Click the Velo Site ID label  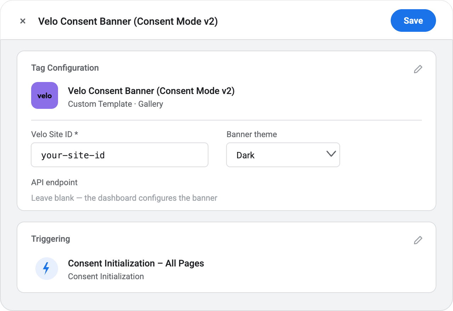coord(55,134)
